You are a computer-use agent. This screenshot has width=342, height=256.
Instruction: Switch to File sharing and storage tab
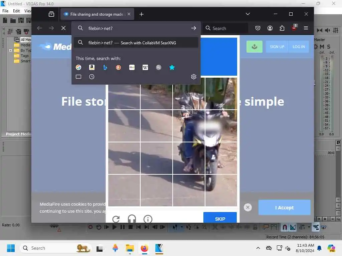coord(97,14)
